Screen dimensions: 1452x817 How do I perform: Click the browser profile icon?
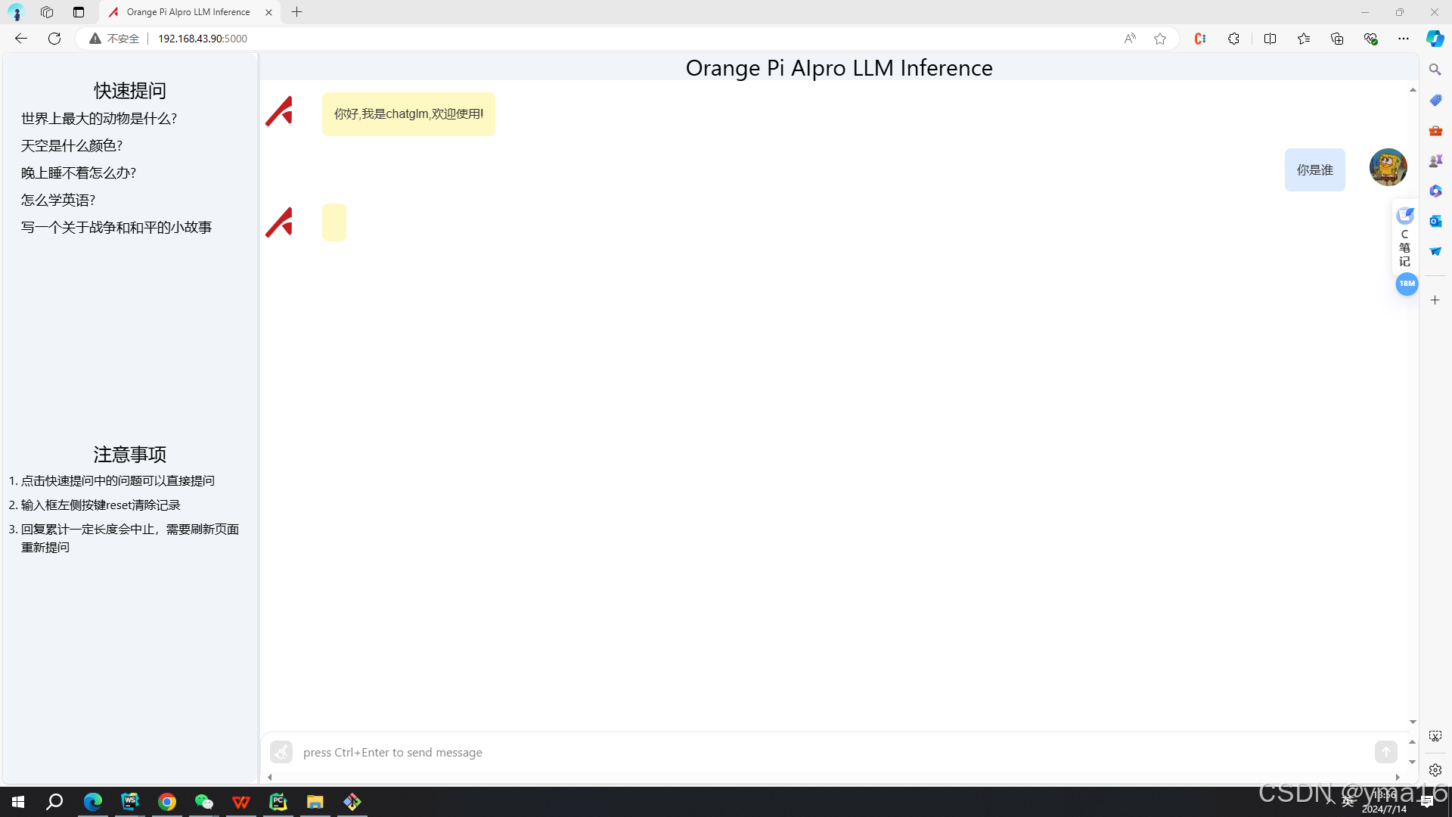(16, 12)
